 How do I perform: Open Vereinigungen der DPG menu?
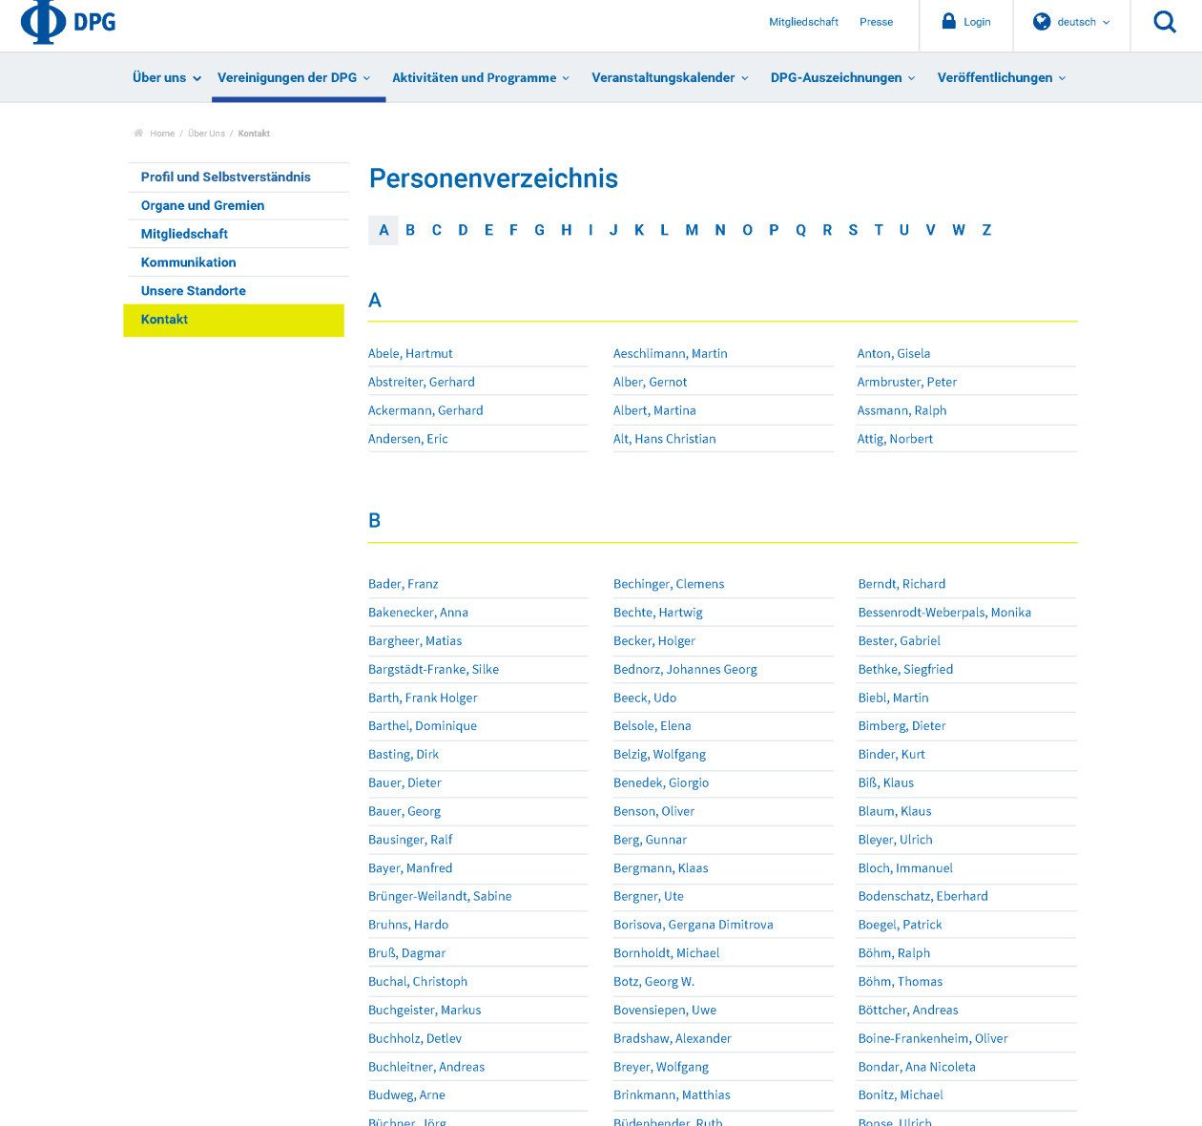pos(294,78)
